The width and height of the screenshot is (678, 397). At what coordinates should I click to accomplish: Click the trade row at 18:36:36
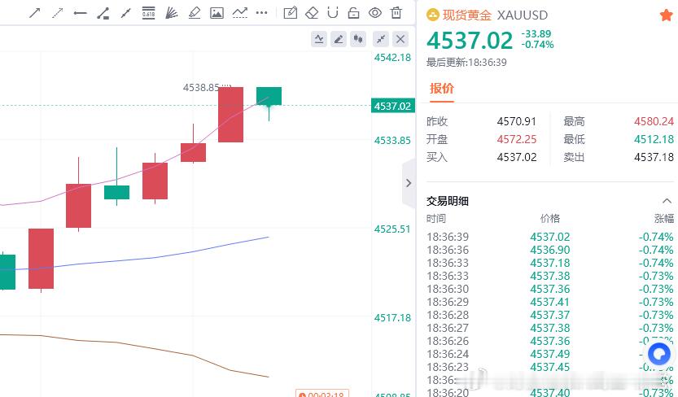pos(549,250)
